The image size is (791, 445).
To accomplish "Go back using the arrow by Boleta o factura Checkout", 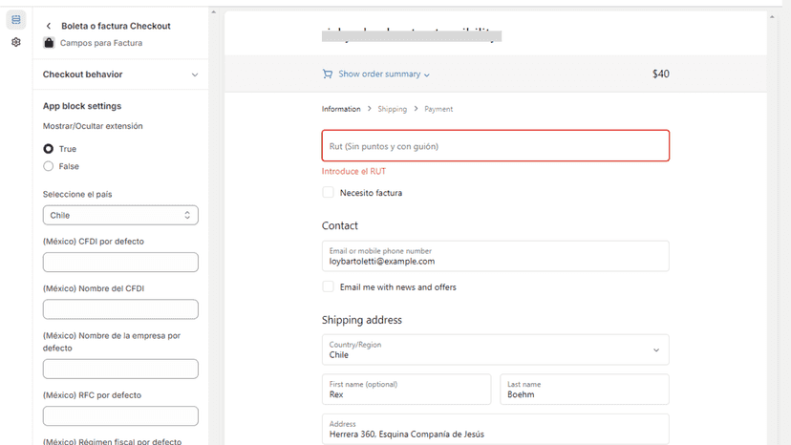I will tap(49, 26).
